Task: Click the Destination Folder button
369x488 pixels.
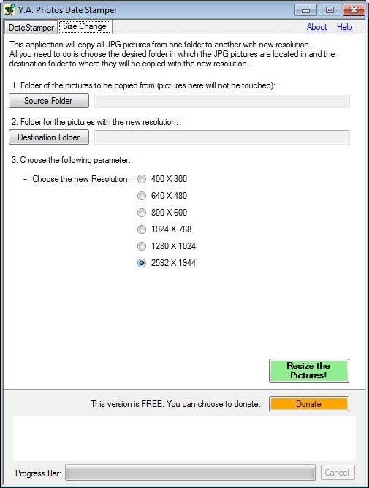Action: coord(49,137)
